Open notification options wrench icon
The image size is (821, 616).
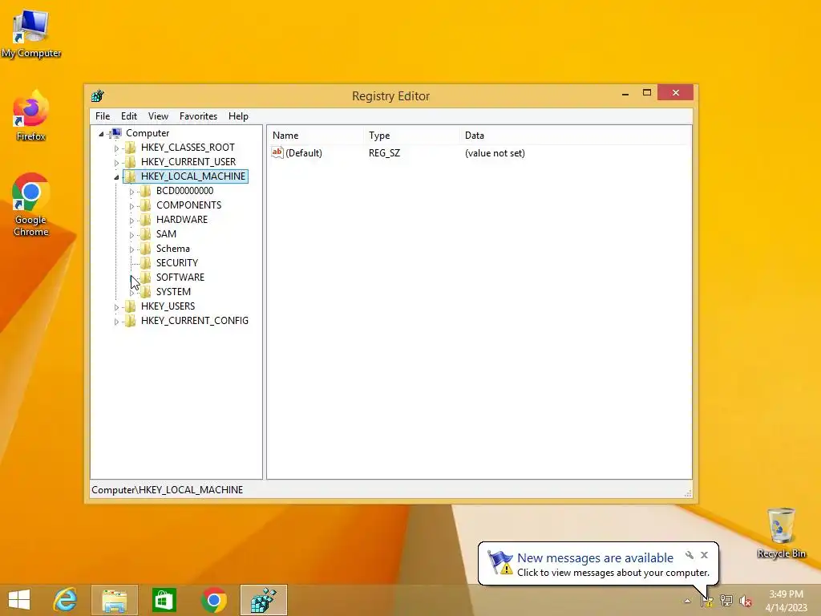tap(689, 555)
